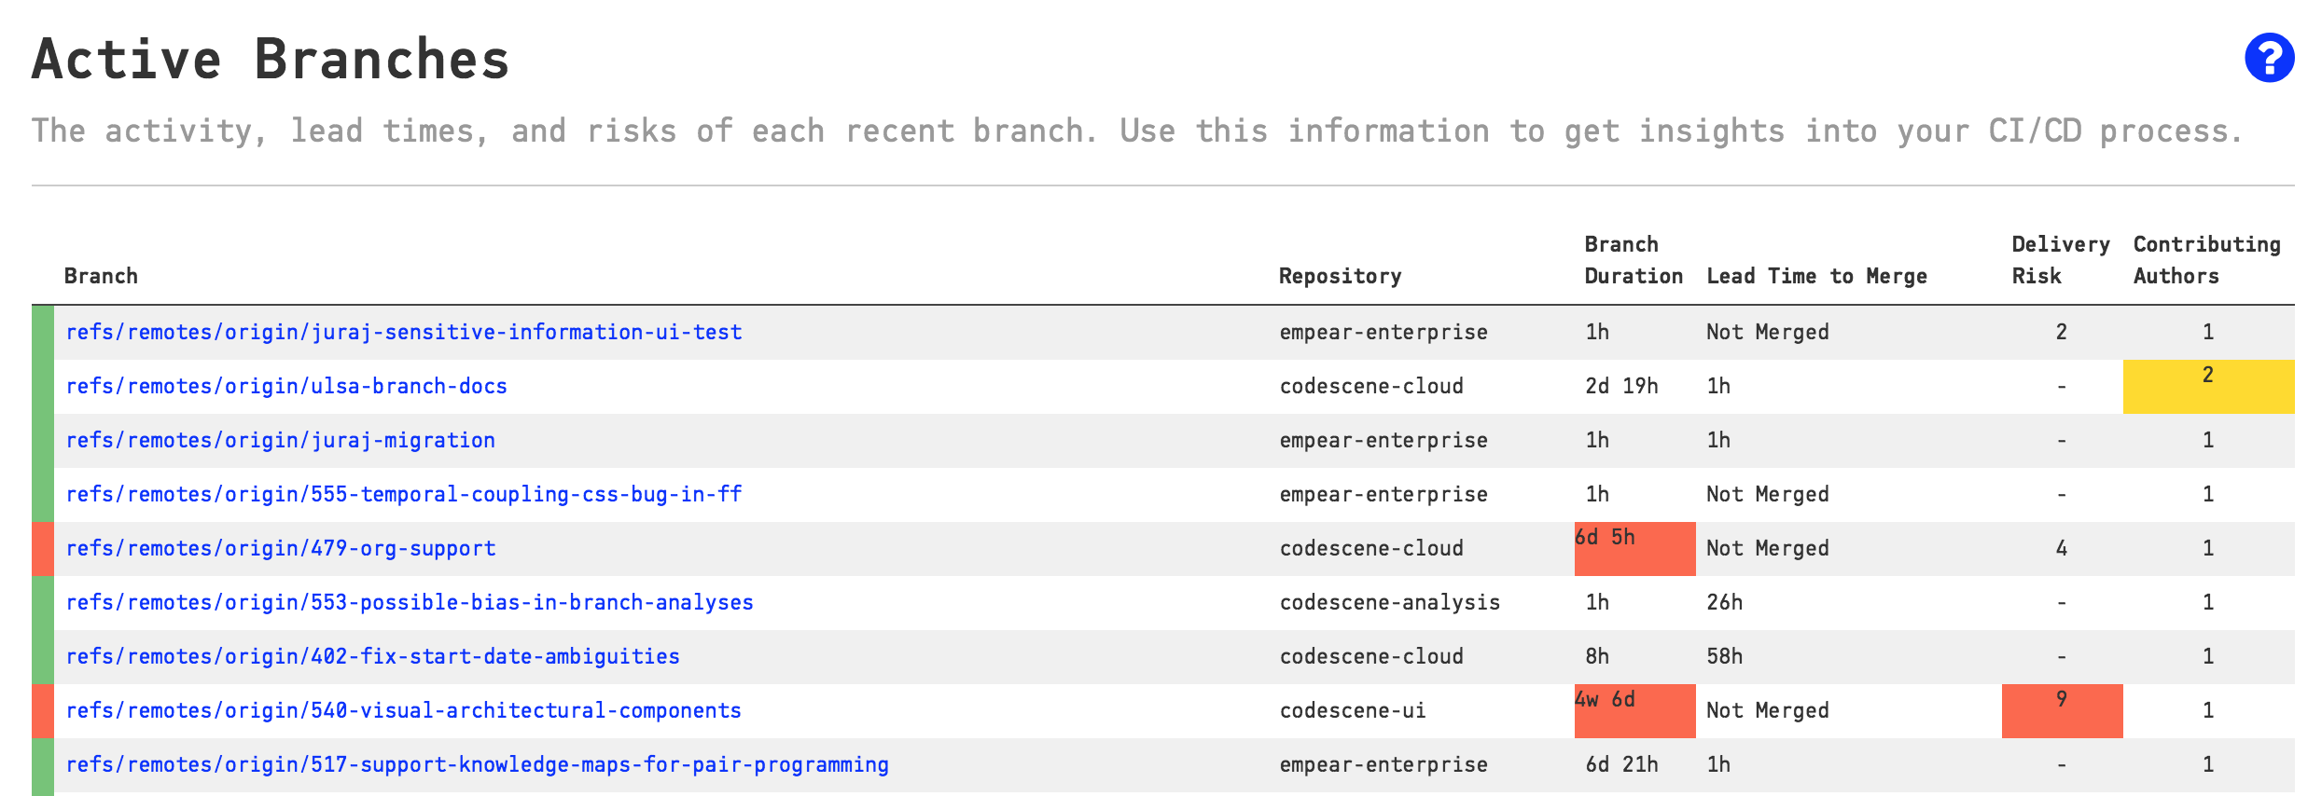
Task: Click the codescene-ui repository cell
Action: tap(1353, 710)
